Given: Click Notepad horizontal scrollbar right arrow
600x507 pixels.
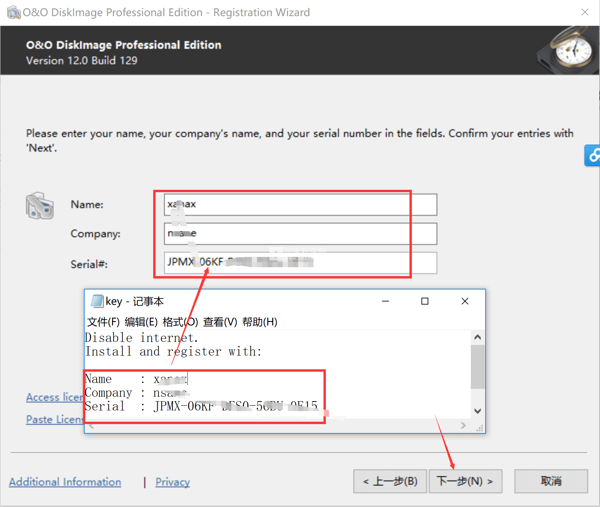Looking at the screenshot, I should [463, 425].
